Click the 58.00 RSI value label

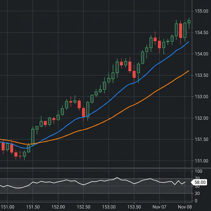pyautogui.click(x=200, y=182)
